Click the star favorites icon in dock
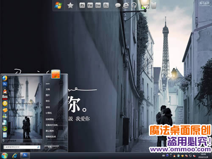This screenshot has height=159, width=212. click(x=70, y=6)
